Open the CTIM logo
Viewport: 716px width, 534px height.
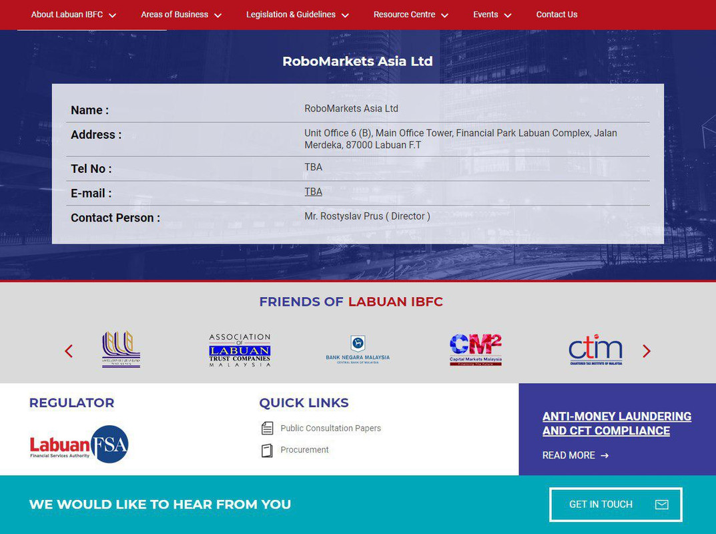pos(595,350)
